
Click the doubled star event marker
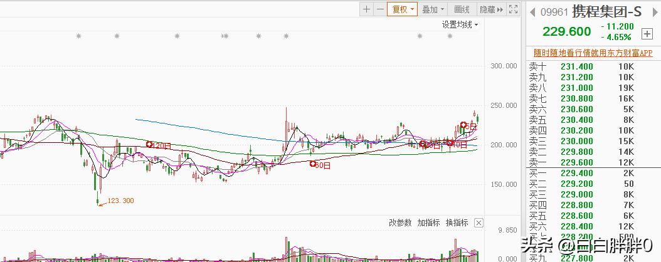225,36
